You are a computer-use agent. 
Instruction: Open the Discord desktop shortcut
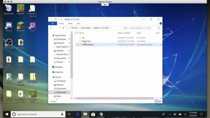point(9,27)
